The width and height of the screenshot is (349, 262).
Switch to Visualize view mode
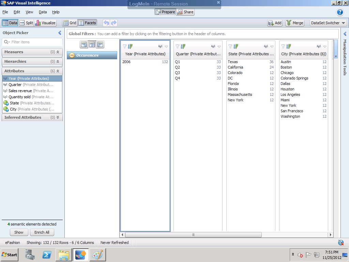point(45,23)
